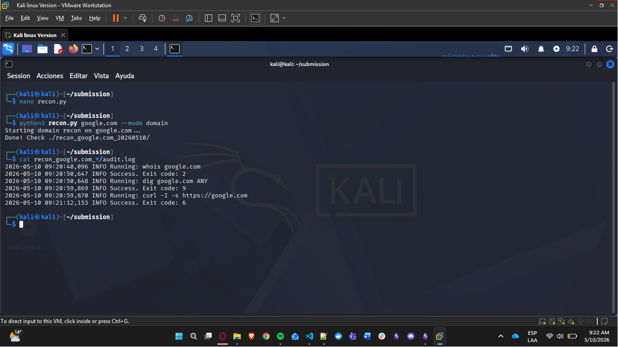Open VMware File menu
Screen dimensions: 618x347
pyautogui.click(x=10, y=18)
